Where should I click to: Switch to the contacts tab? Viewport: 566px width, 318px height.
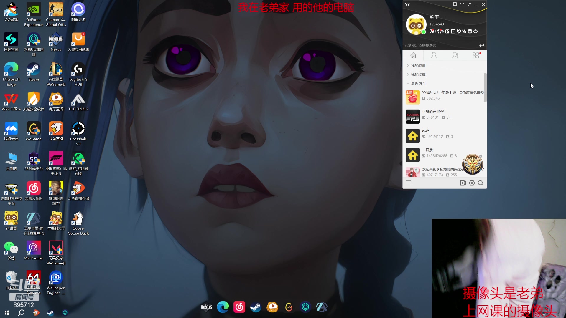click(x=434, y=55)
